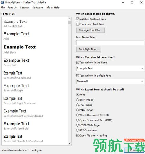This screenshot has height=154, width=145.
Task: Click the PrintMyFonts app icon in title bar
Action: point(3,2)
